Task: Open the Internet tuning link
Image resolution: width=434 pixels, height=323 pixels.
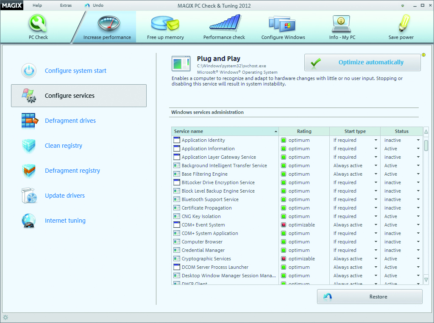Action: coord(65,221)
